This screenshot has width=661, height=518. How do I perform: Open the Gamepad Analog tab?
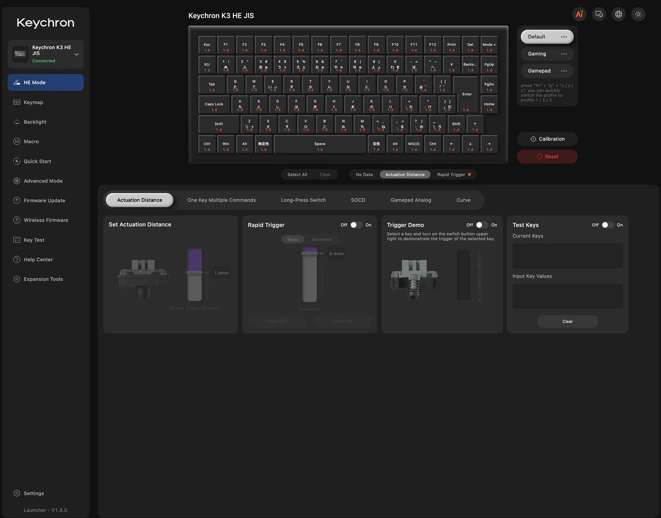(x=411, y=200)
